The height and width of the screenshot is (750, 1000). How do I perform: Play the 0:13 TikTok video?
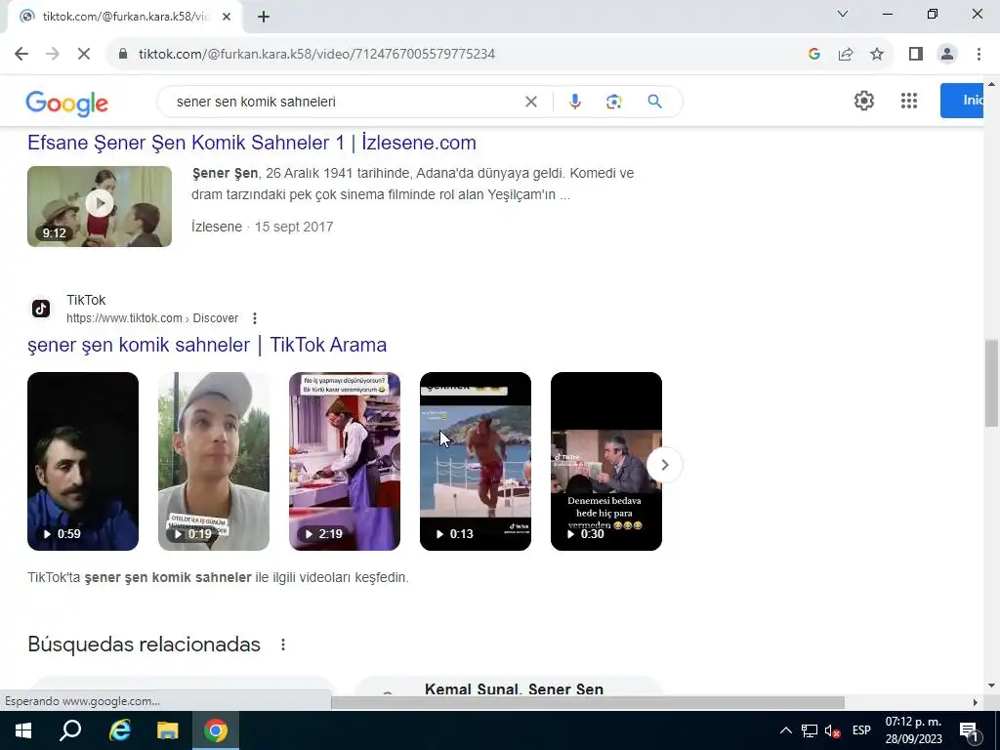(x=476, y=461)
